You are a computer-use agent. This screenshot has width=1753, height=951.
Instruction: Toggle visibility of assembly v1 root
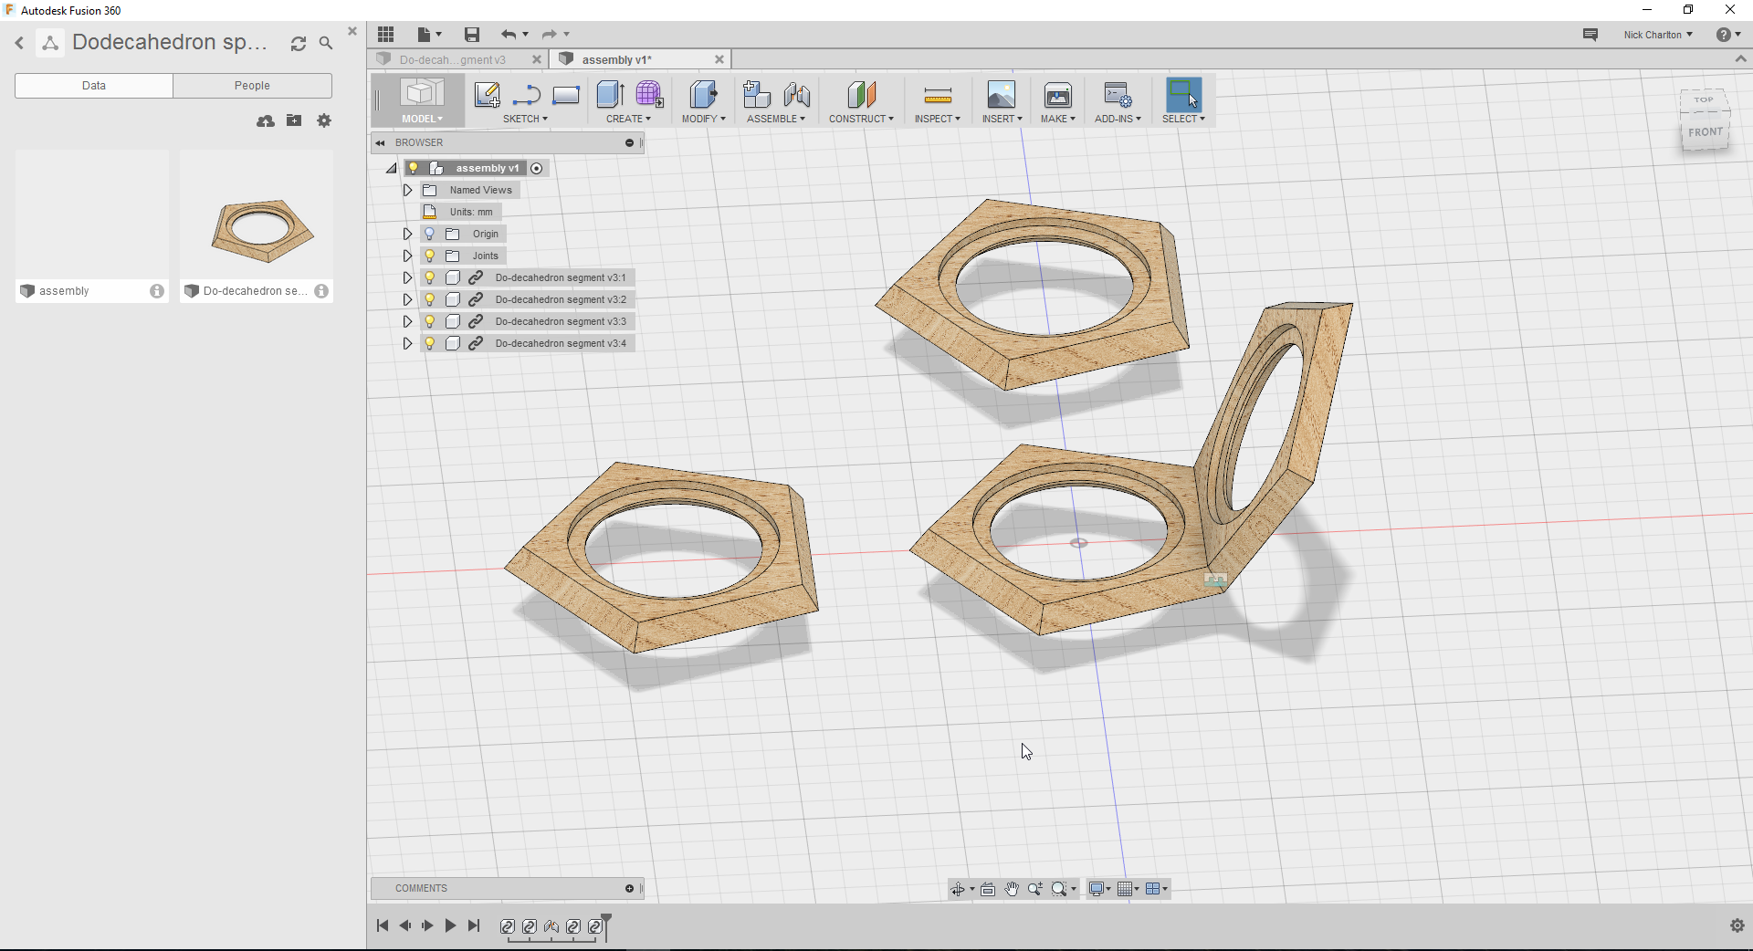click(414, 168)
